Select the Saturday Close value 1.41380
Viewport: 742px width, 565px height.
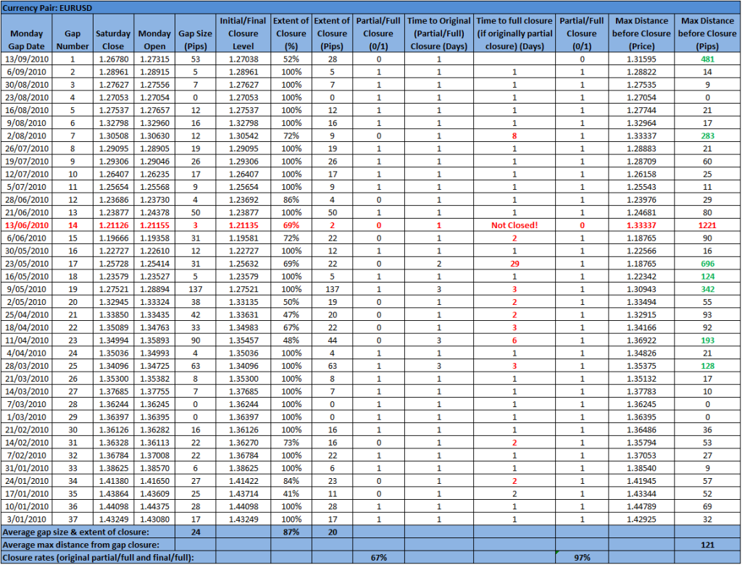[114, 481]
